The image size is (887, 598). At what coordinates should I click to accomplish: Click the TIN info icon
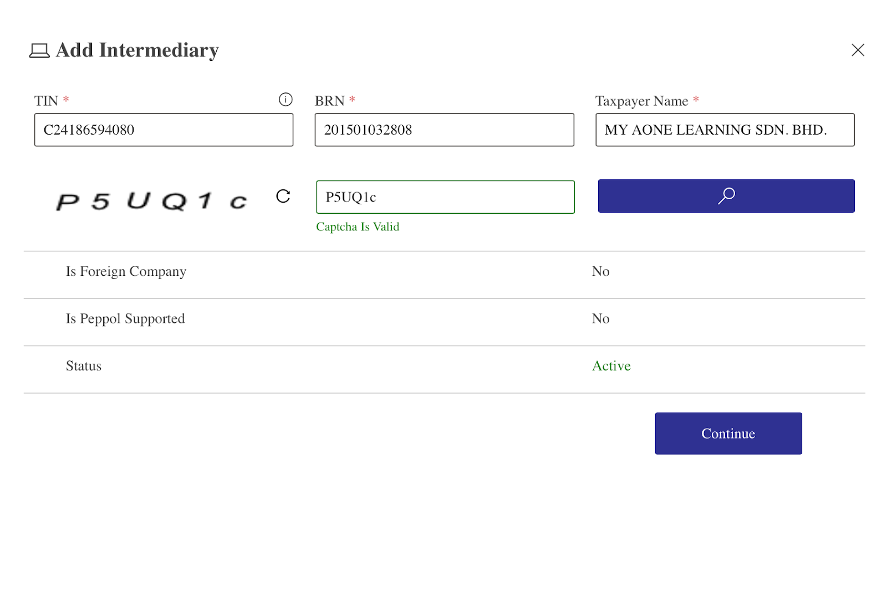tap(286, 99)
